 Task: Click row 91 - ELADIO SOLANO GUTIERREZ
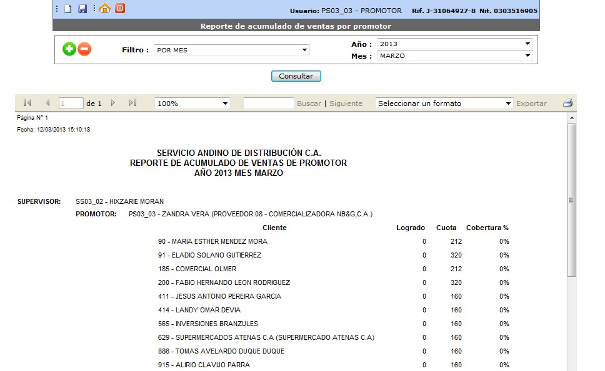[x=333, y=255]
